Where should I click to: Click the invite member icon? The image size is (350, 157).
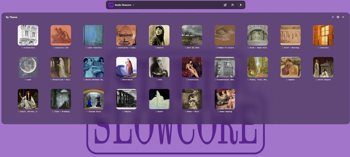click(x=232, y=5)
